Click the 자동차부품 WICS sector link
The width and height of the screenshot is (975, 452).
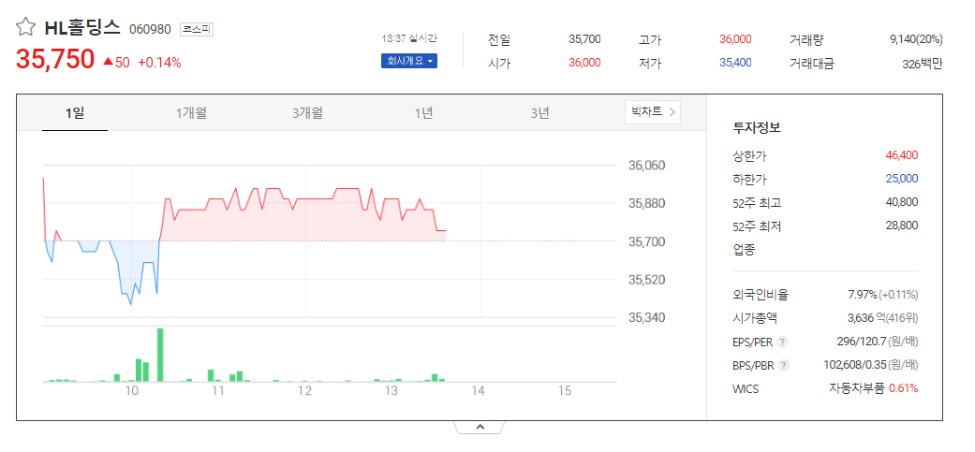click(856, 388)
